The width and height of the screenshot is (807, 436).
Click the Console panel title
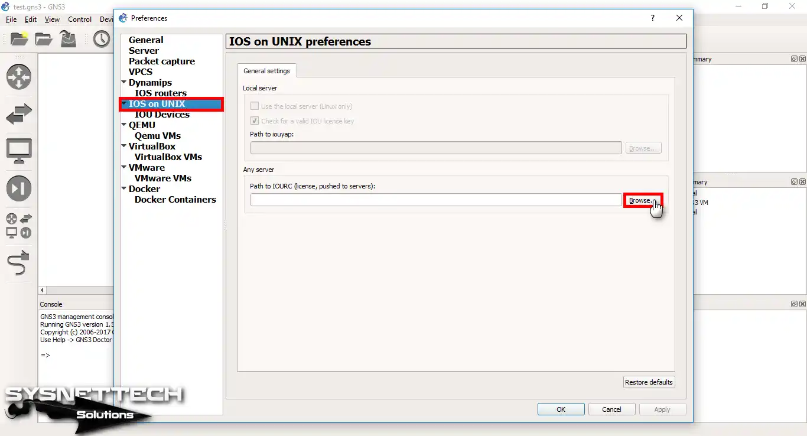51,304
